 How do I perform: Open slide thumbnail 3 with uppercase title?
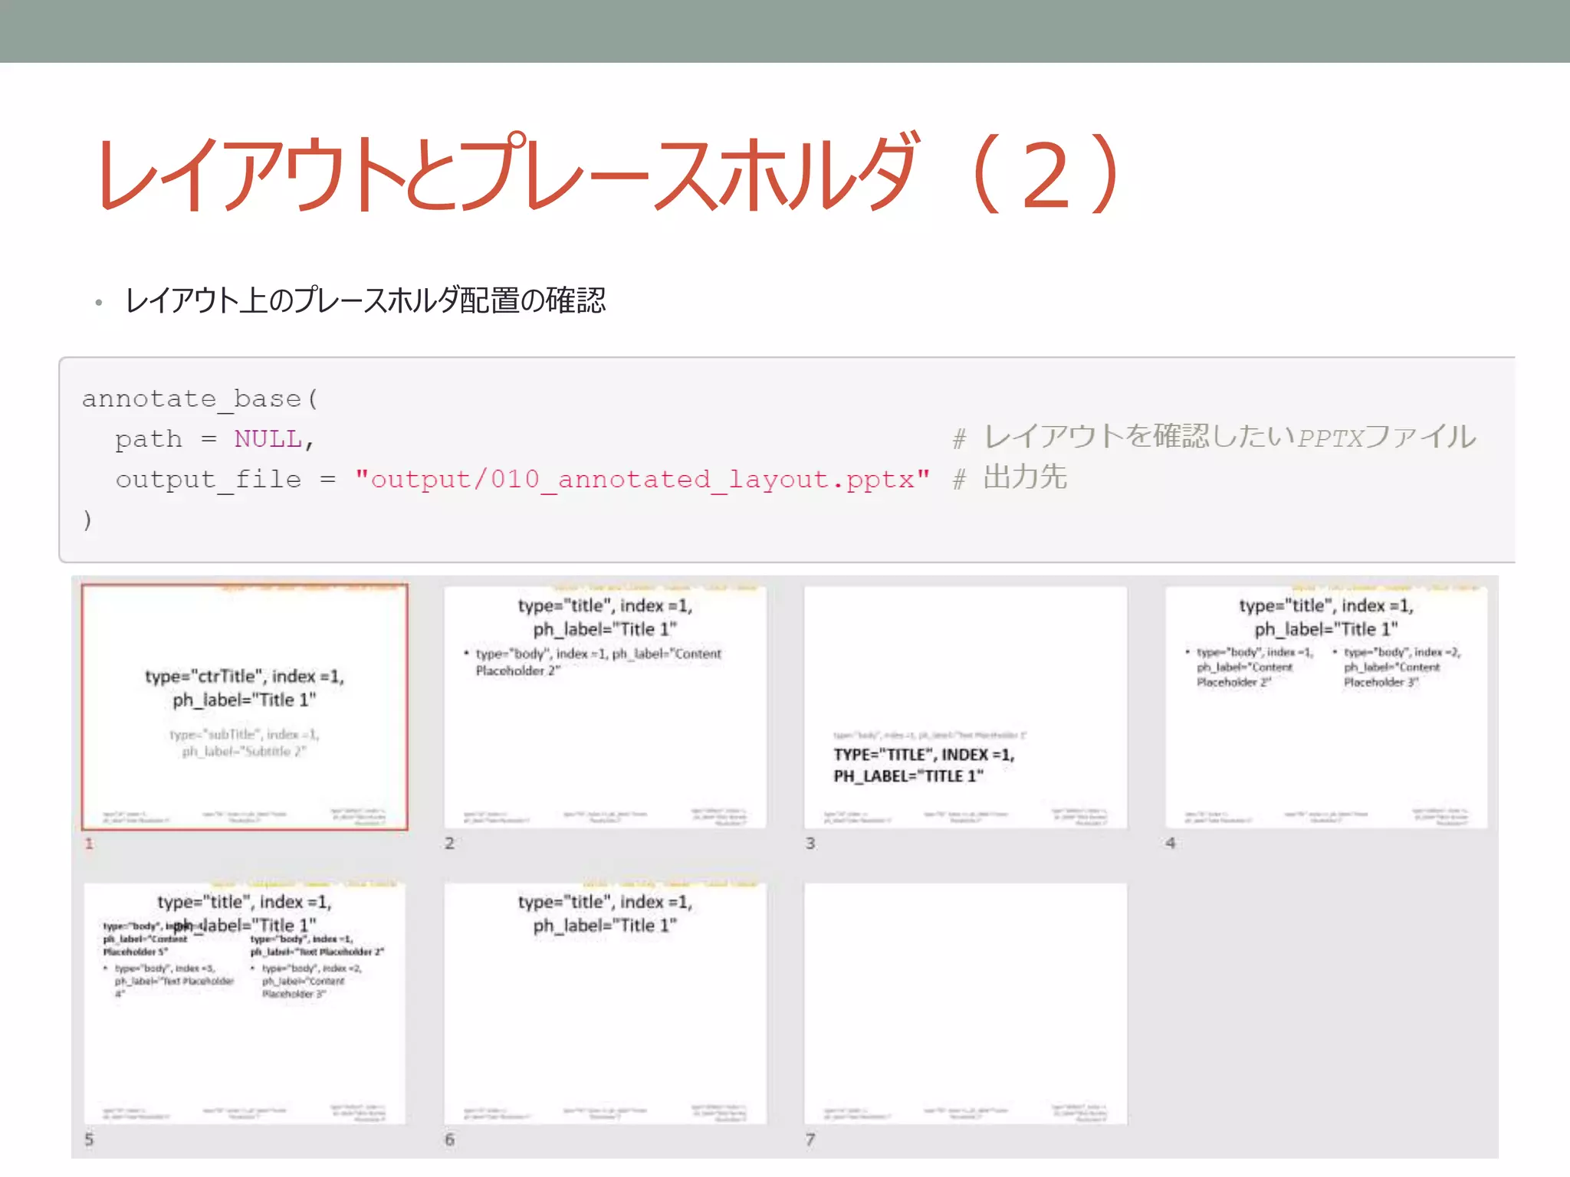point(964,706)
